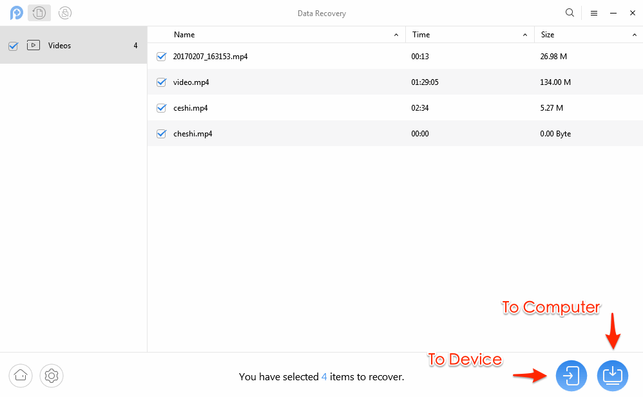The width and height of the screenshot is (643, 397).
Task: Recover selected items to device
Action: pyautogui.click(x=571, y=375)
